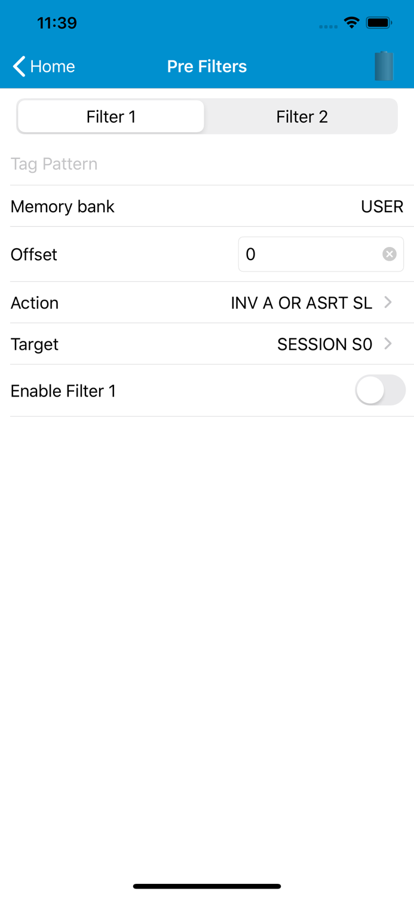Tap the Pre Filters title
This screenshot has height=897, width=414.
tap(207, 66)
